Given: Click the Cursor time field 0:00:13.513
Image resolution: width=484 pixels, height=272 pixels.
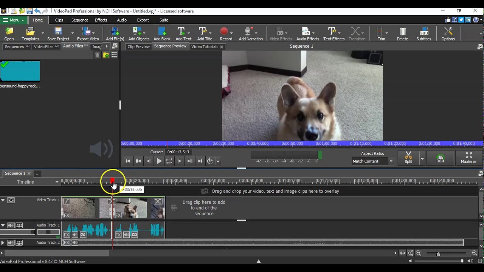Looking at the screenshot, I should coord(178,152).
